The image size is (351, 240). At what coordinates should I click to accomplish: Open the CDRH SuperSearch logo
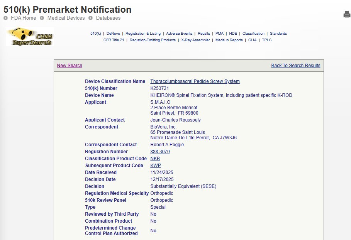point(30,37)
